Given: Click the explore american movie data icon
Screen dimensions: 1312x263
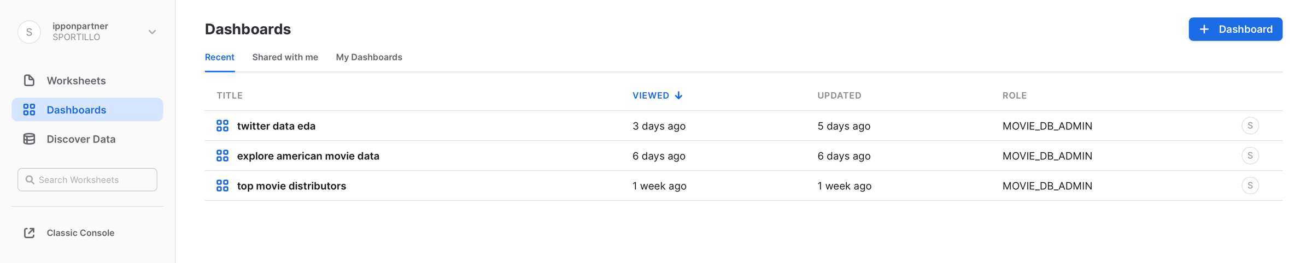Looking at the screenshot, I should pyautogui.click(x=222, y=156).
